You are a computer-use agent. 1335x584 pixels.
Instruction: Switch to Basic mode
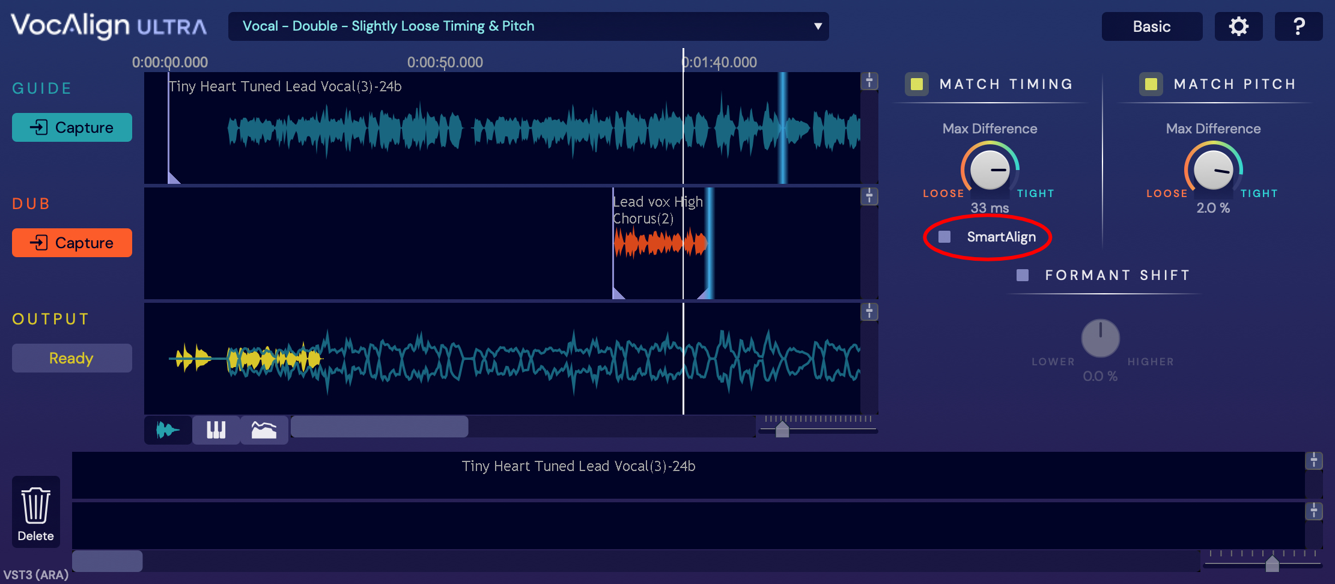[1151, 26]
